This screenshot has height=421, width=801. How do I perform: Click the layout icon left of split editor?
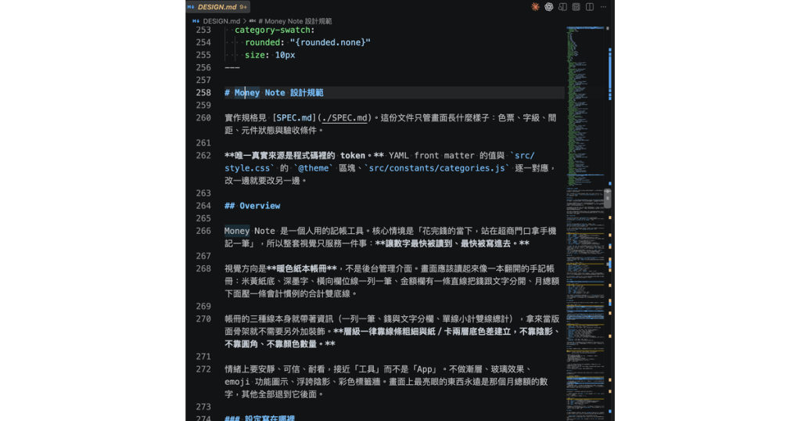(x=577, y=6)
